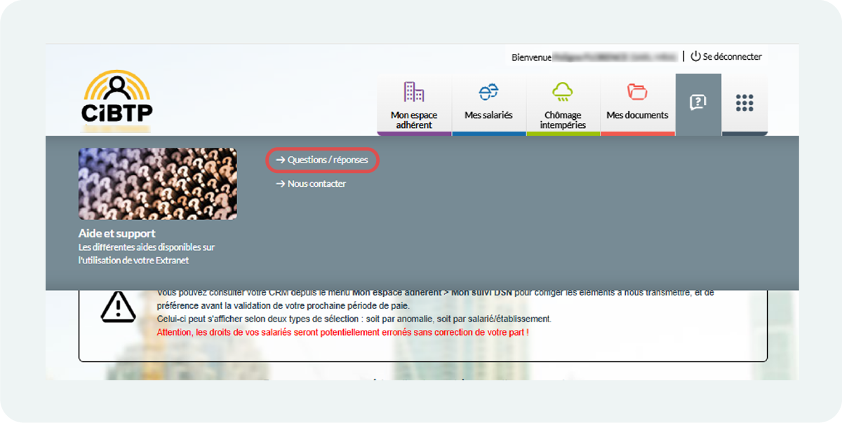842x423 pixels.
Task: Click the blurred username after Bienvenue
Action: [x=615, y=57]
